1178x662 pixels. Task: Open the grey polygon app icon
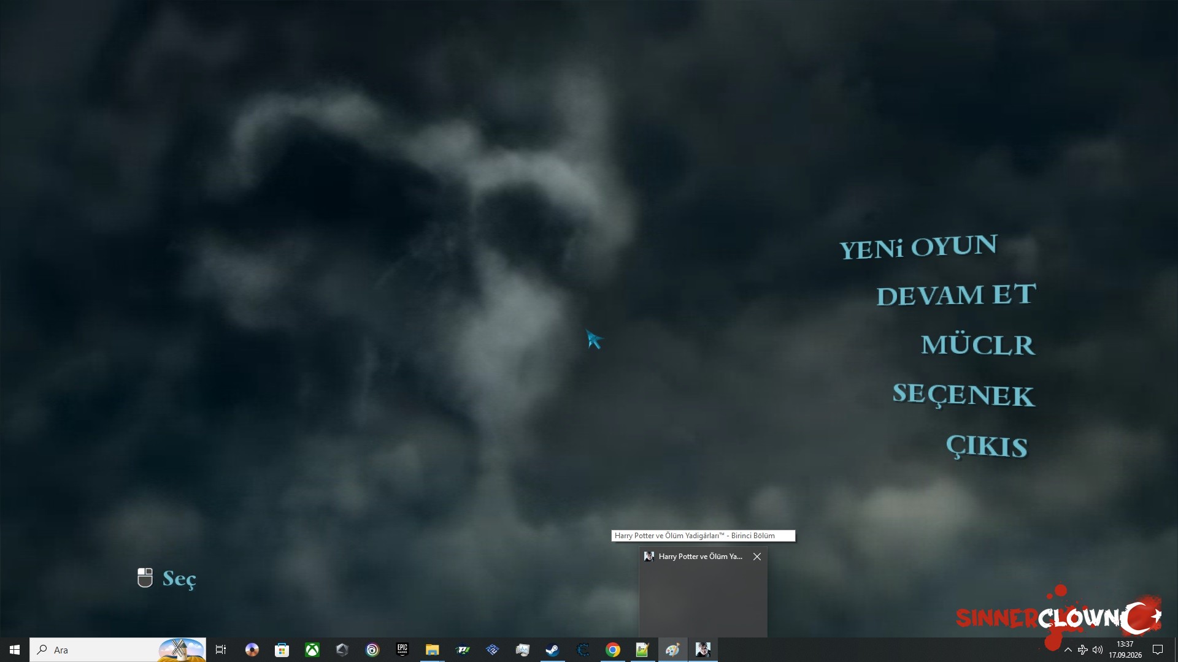[x=342, y=650]
